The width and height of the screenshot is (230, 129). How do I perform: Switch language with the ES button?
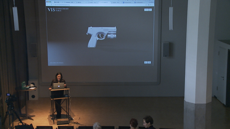click(150, 10)
